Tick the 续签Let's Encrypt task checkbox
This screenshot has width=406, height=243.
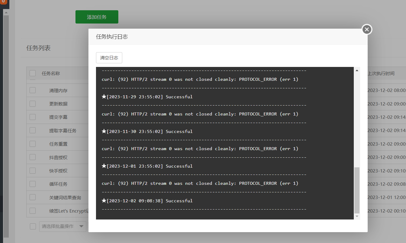click(x=33, y=210)
